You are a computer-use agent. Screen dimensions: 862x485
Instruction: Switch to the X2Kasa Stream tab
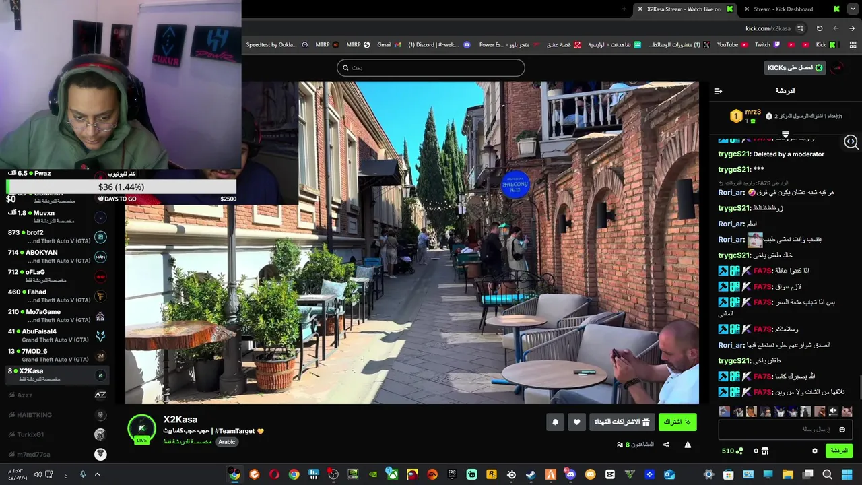click(x=684, y=9)
